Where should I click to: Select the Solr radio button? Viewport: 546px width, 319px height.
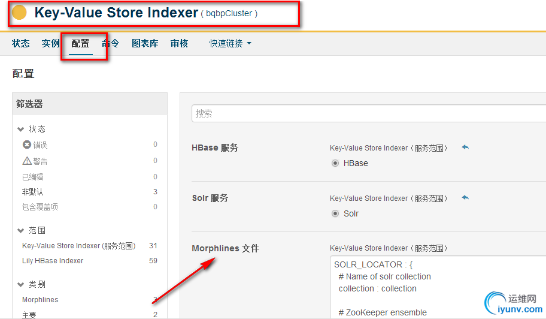pos(335,213)
